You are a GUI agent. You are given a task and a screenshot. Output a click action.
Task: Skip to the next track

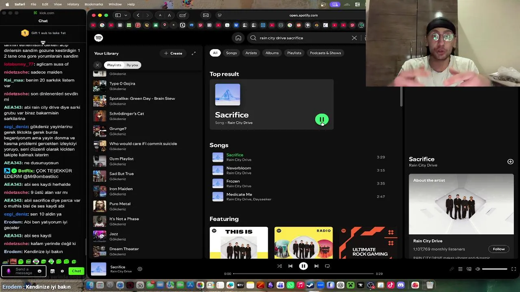point(316,266)
